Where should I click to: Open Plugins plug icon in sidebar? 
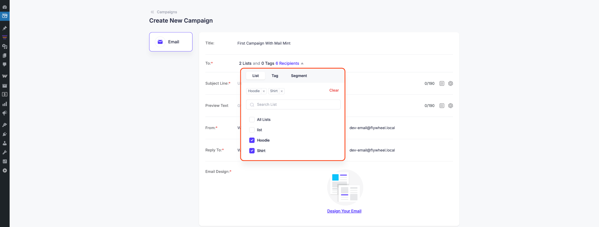point(5,134)
